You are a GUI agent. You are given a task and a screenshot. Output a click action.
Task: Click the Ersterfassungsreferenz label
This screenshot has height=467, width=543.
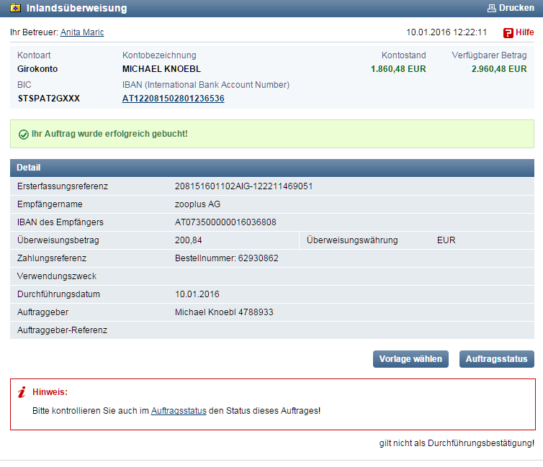tap(63, 186)
